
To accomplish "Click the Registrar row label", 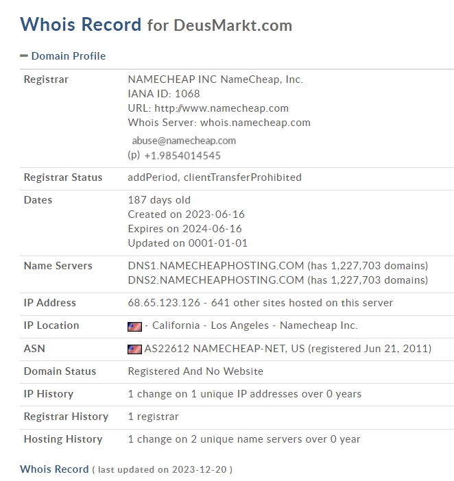I will 46,79.
